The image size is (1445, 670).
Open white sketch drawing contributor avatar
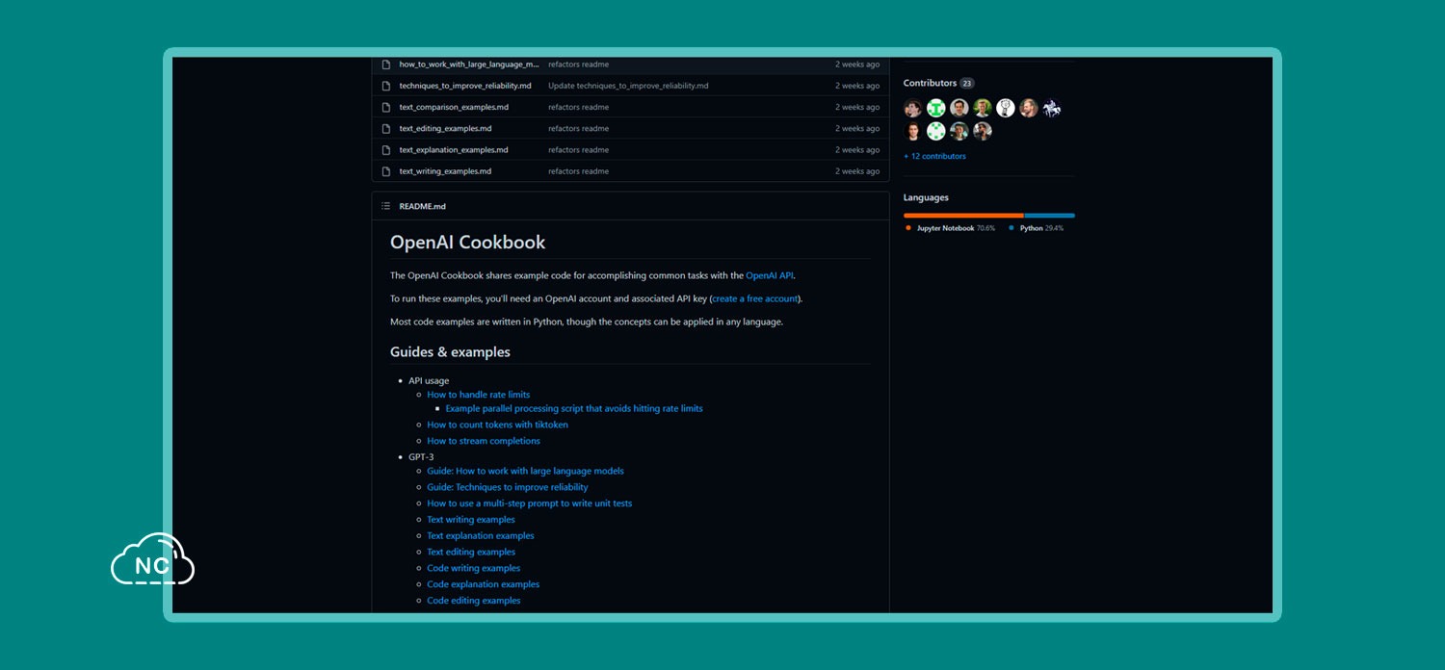tap(1006, 108)
